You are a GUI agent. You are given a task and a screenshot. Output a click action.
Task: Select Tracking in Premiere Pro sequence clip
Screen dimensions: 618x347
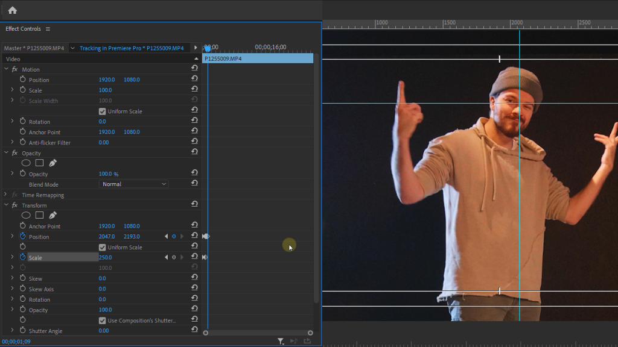(132, 48)
